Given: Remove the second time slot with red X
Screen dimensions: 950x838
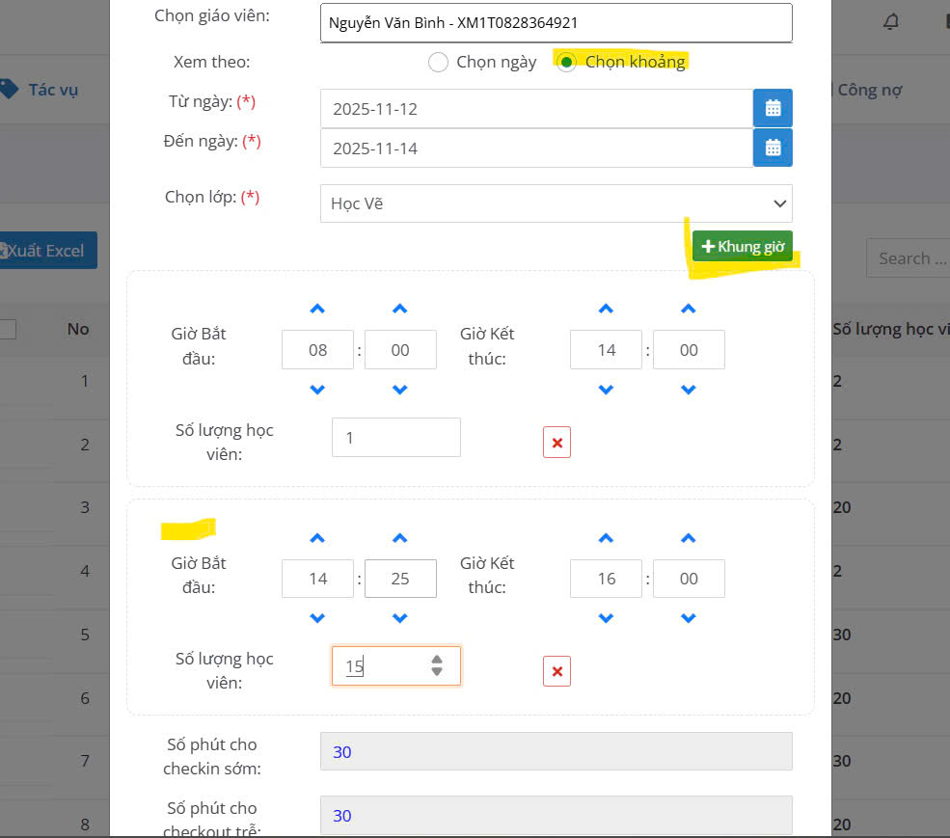Looking at the screenshot, I should [x=556, y=672].
